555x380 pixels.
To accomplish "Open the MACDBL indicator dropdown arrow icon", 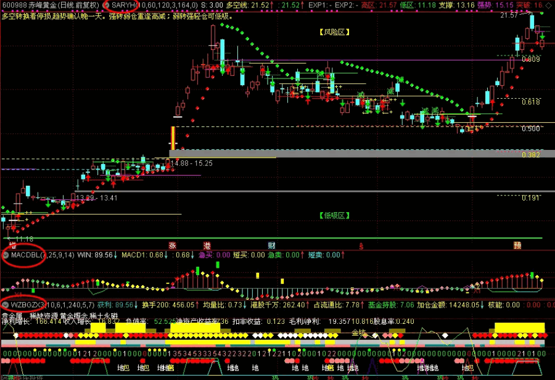I will (6, 255).
